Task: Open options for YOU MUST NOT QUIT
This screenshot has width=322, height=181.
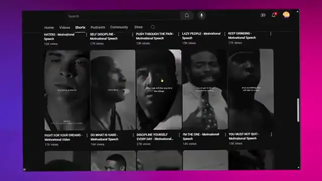Action: pos(271,134)
